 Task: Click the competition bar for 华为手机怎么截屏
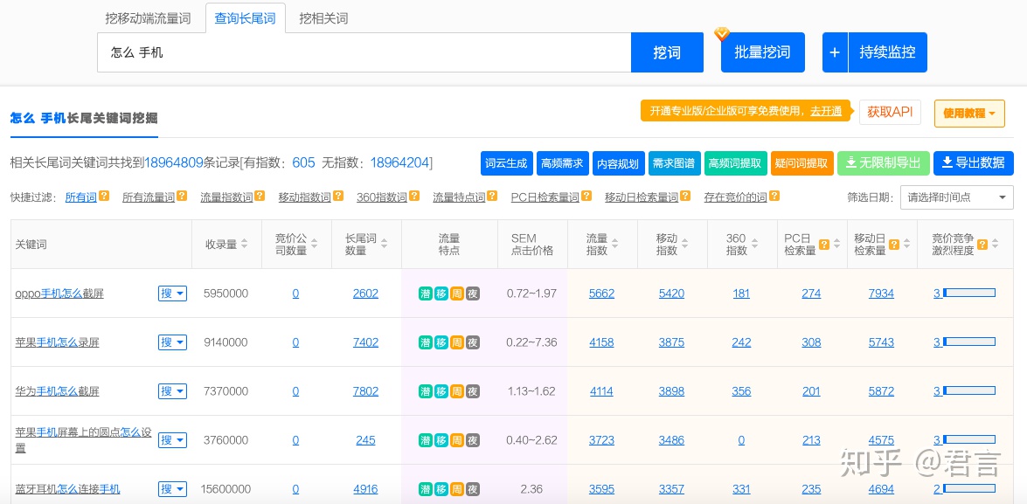tap(968, 391)
